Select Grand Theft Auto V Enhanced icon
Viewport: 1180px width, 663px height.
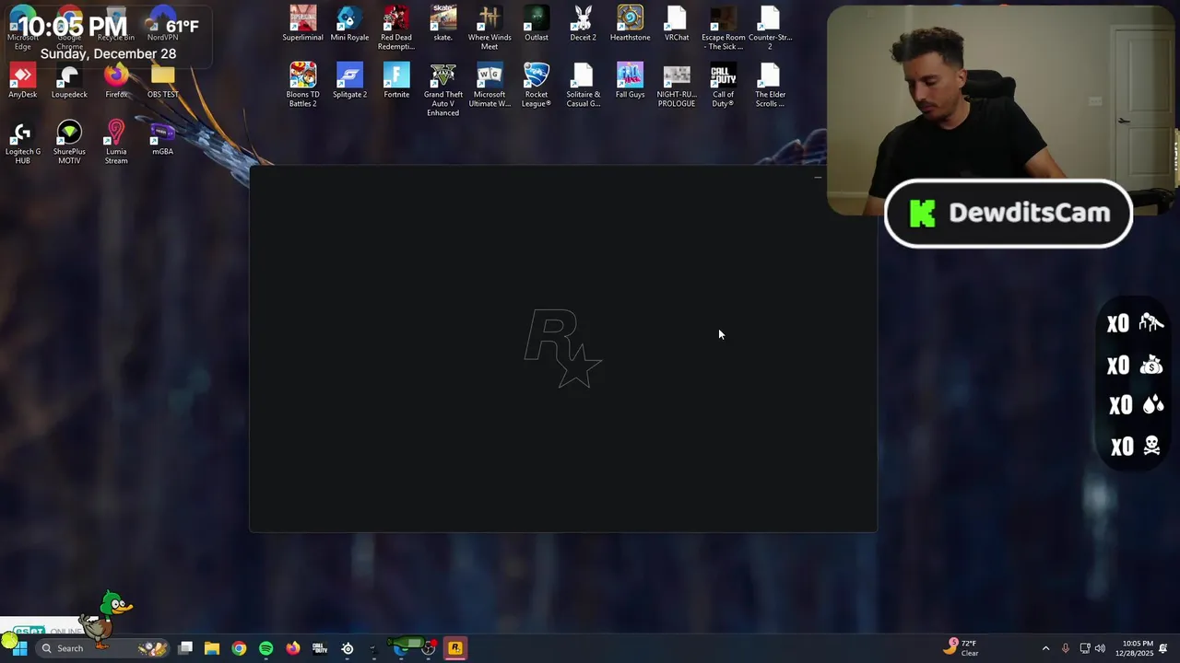coord(443,89)
